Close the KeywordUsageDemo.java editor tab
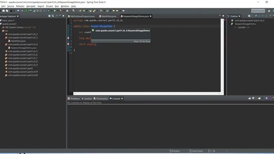 pyautogui.click(x=150, y=16)
